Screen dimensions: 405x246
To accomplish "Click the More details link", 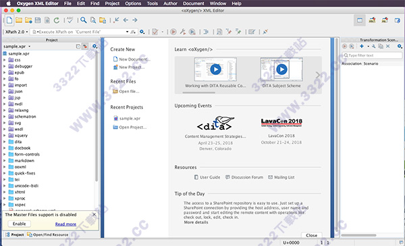I will [196, 222].
